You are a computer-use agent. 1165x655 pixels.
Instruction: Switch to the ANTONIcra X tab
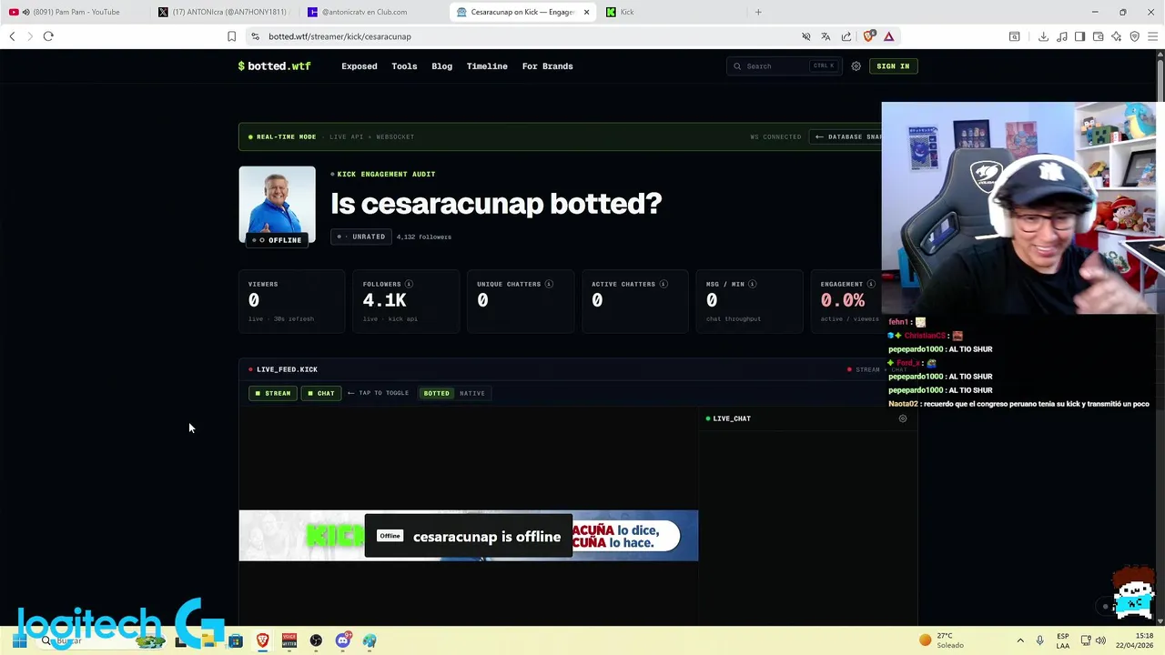[223, 12]
